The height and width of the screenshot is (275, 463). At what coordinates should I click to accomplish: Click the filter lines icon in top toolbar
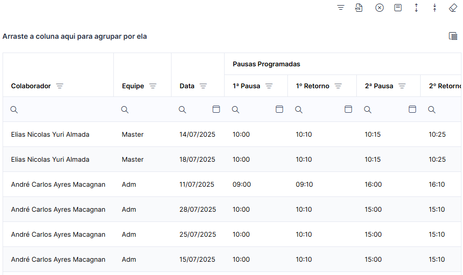point(340,8)
